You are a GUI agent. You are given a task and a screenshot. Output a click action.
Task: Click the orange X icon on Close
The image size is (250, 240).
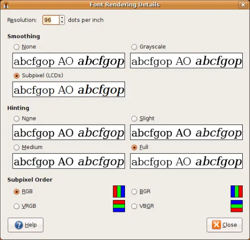216,225
